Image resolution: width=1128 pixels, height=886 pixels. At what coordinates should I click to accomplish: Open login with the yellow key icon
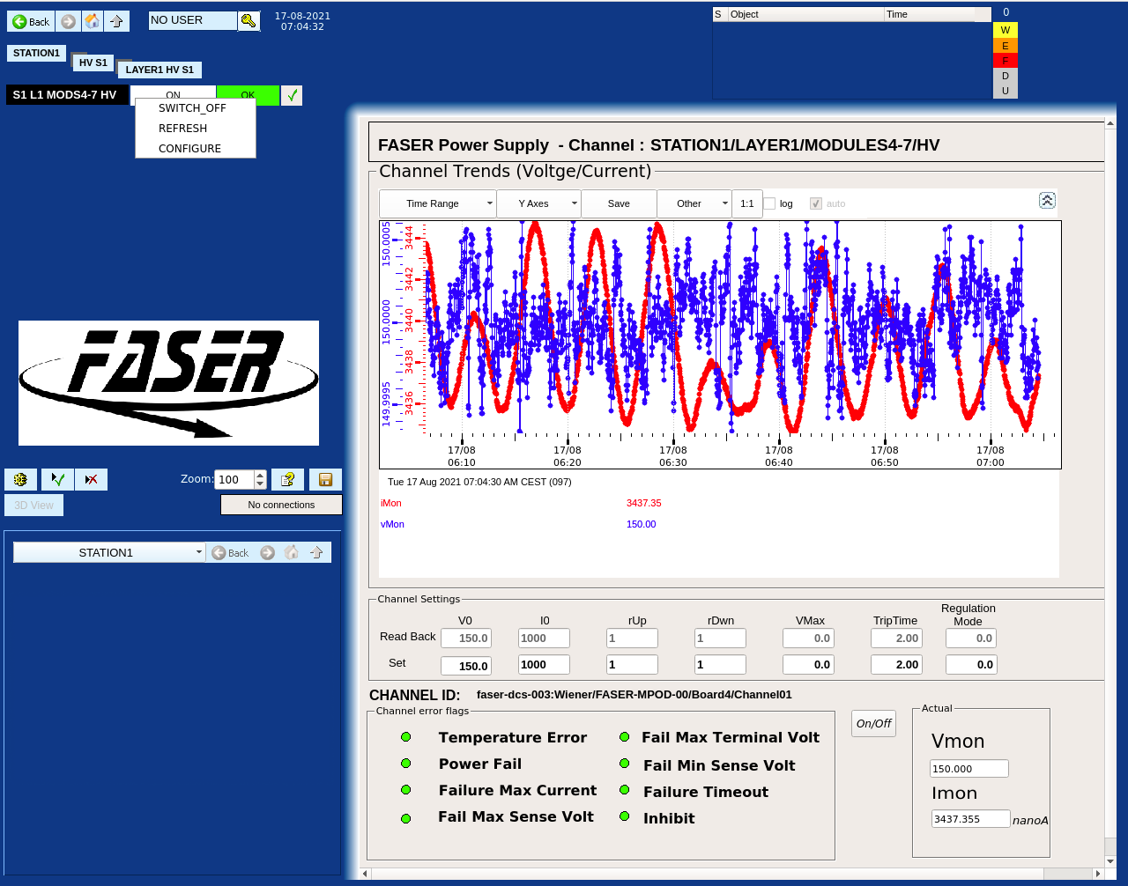249,21
